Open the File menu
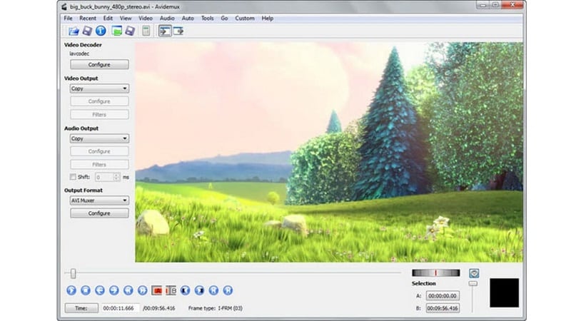This screenshot has width=571, height=321. tap(68, 19)
